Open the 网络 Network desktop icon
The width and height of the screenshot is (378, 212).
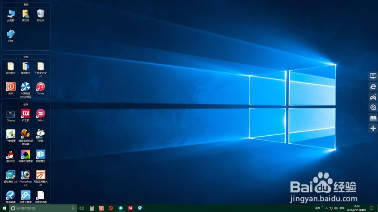10,36
